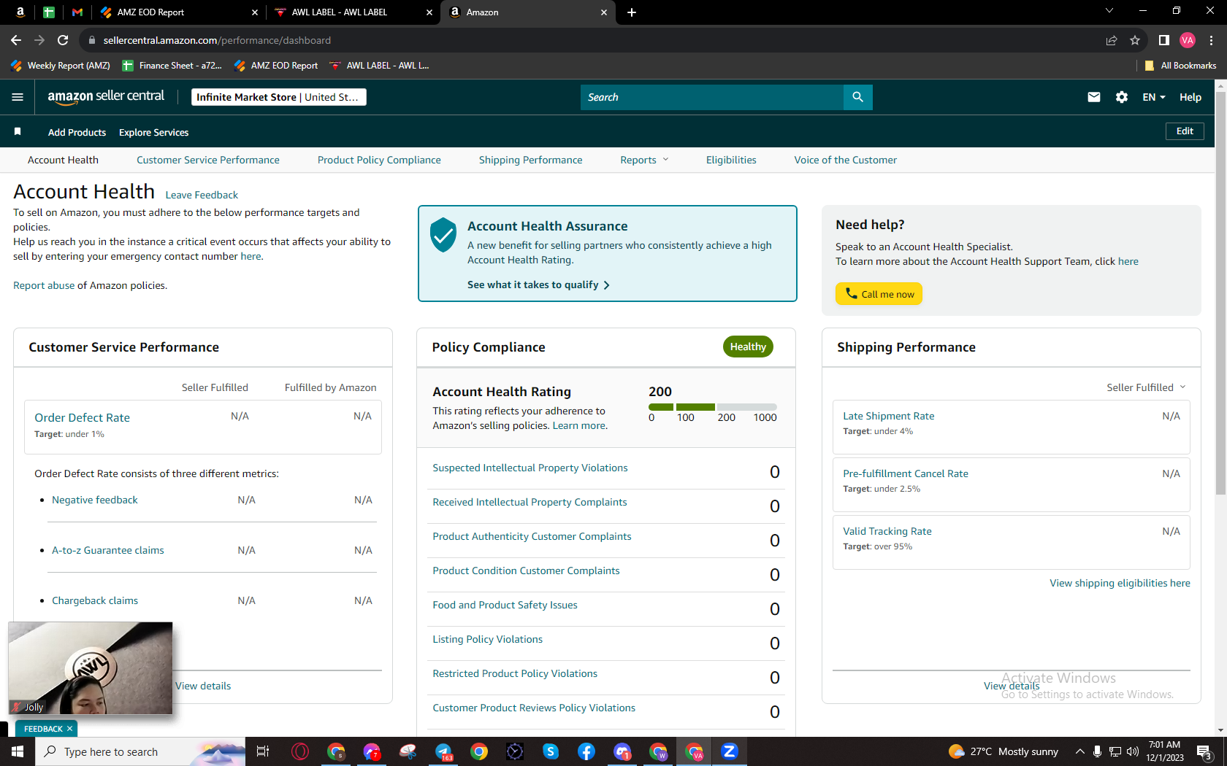Open the envelope messages icon
The width and height of the screenshot is (1227, 766).
pyautogui.click(x=1093, y=97)
